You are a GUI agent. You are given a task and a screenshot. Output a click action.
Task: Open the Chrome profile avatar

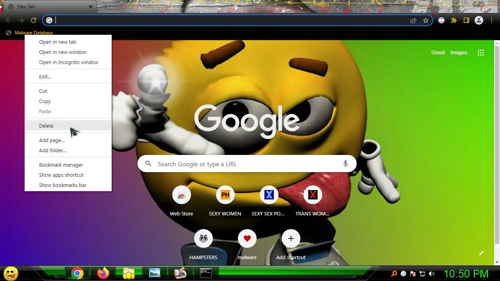click(479, 20)
